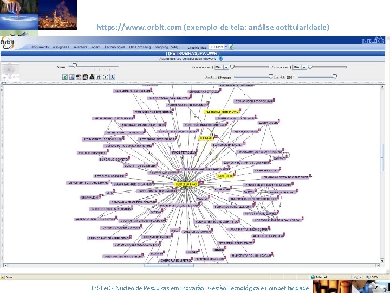Click the Zoom slider handle
Viewport: 390px width, 293px height.
(x=74, y=66)
